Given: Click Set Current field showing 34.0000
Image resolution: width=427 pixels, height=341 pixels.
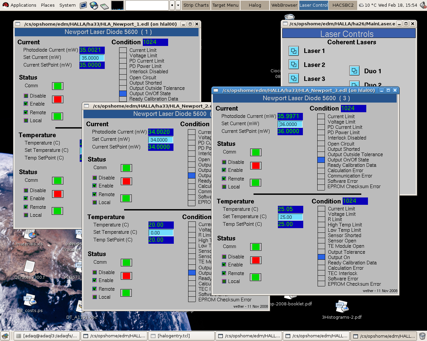Looking at the screenshot, I should 161,140.
